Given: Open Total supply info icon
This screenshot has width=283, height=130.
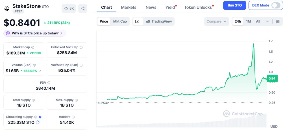Looking at the screenshot, I should pyautogui.click(x=33, y=100).
